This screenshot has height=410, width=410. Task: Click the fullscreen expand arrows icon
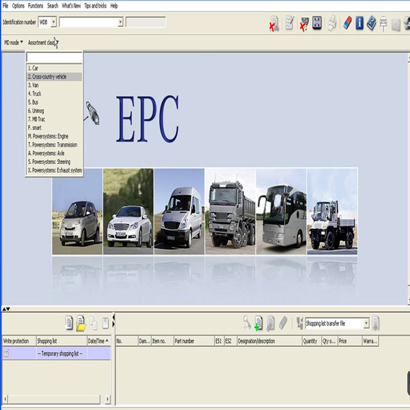coord(317,23)
